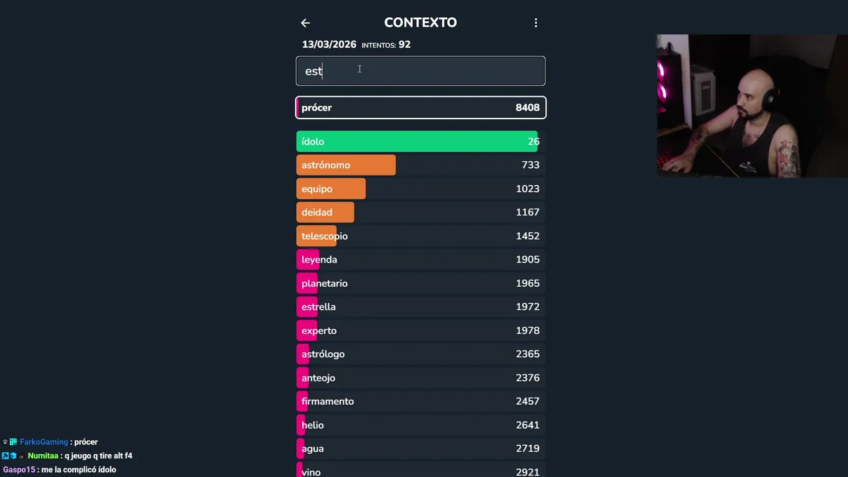Screen dimensions: 848x477
Task: Select the 'astrólogo' guess row
Action: pos(421,354)
